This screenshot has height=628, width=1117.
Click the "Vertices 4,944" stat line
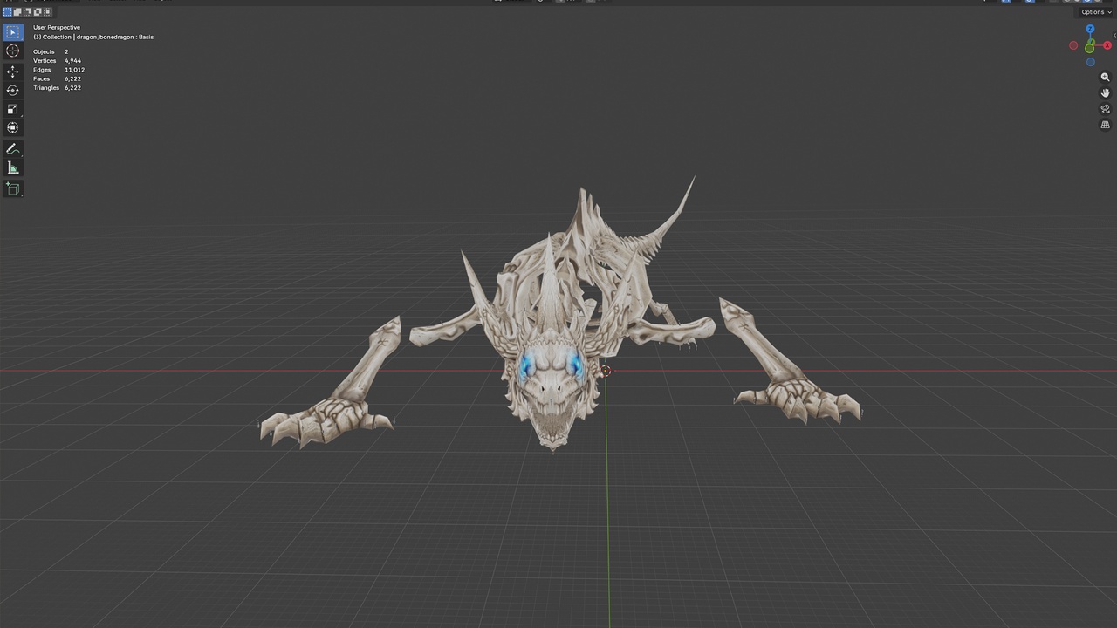point(58,61)
